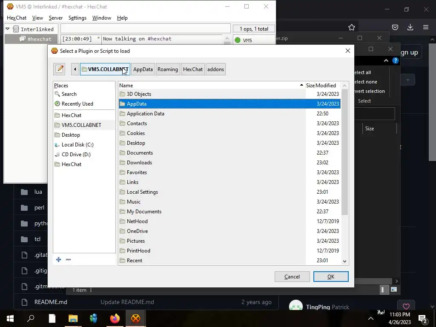The width and height of the screenshot is (436, 327).
Task: Click the file list scroll down arrow
Action: (345, 261)
